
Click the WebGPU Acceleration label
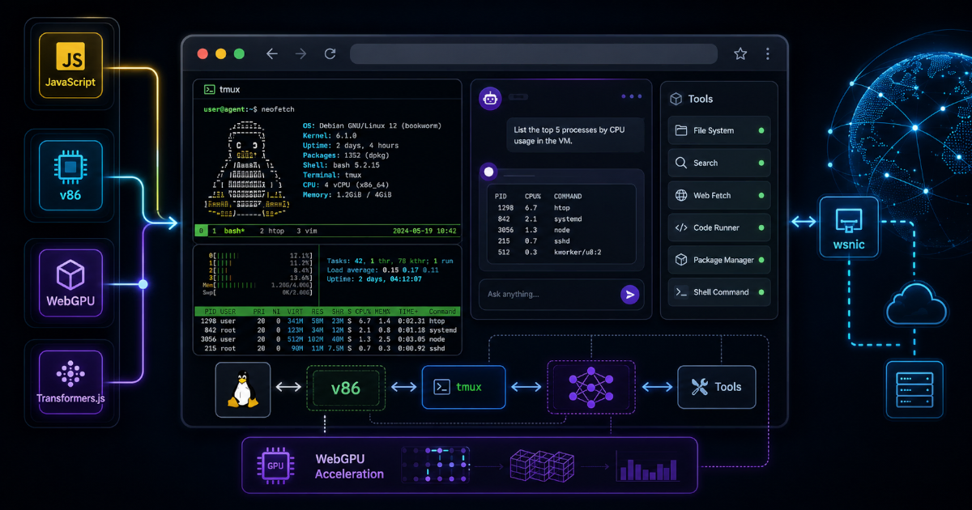[349, 466]
